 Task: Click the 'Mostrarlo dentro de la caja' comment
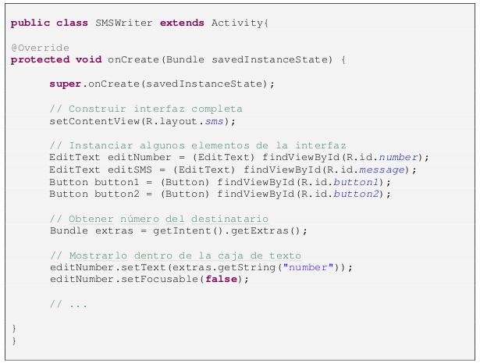tap(176, 256)
